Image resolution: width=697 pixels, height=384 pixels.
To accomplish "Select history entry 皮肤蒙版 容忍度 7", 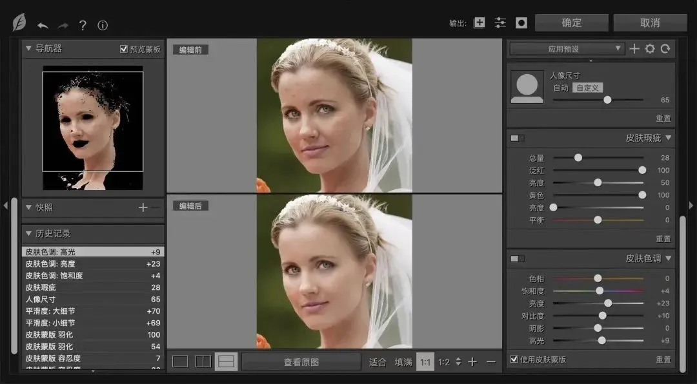I will 93,358.
